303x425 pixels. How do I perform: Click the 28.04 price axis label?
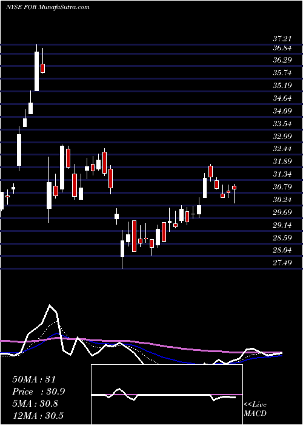(x=282, y=250)
